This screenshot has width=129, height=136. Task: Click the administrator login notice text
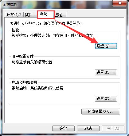(46, 23)
